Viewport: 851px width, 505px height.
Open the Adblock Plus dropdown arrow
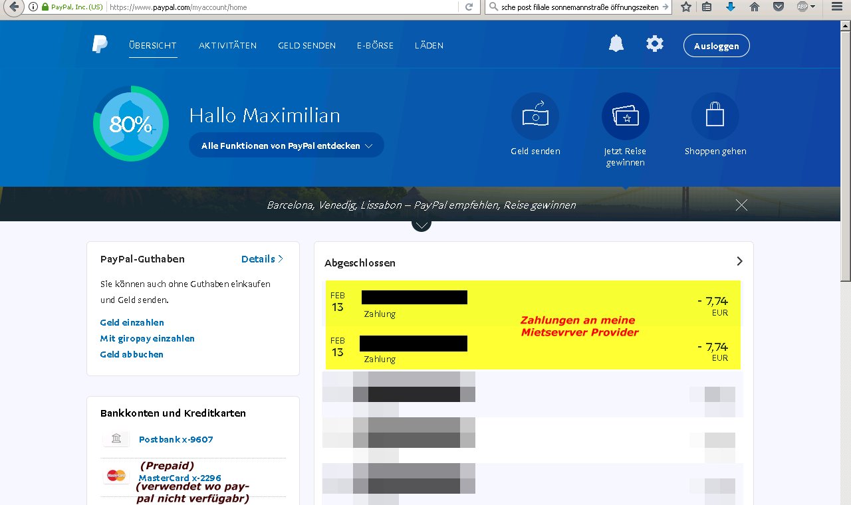click(812, 7)
